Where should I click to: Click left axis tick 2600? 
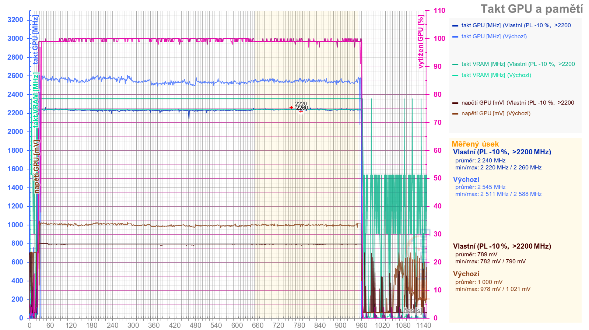15,76
